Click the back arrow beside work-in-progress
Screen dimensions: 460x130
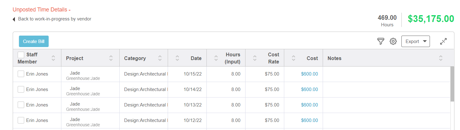pyautogui.click(x=14, y=19)
